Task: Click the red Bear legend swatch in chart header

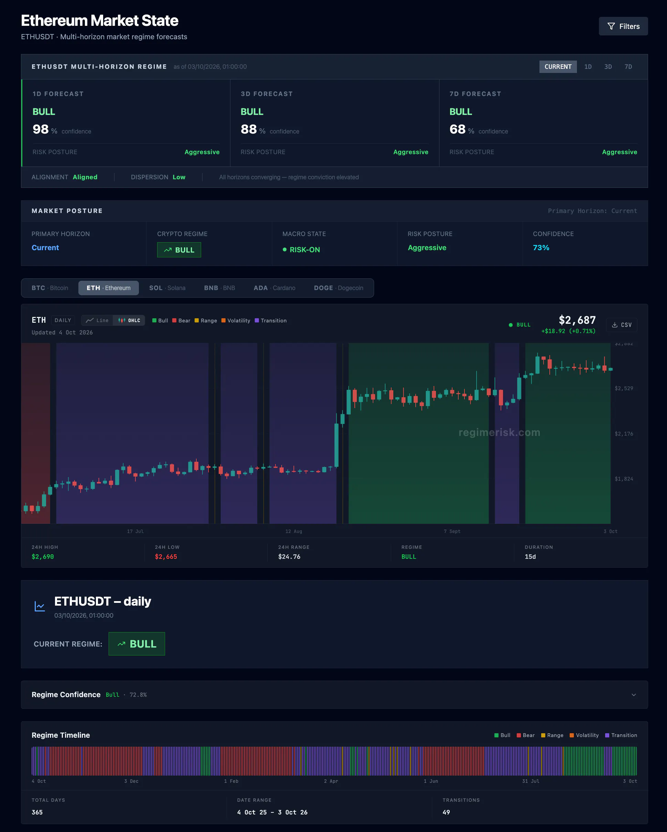Action: pos(174,320)
